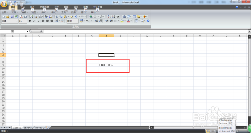The width and height of the screenshot is (251, 133).
Task: Toggle center alignment
Action: 47,21
